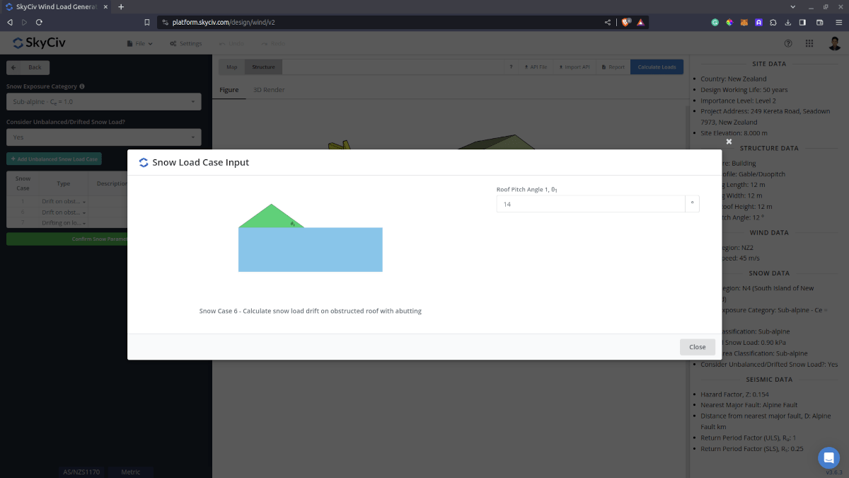Screen dimensions: 849x478
Task: Open the Intercom chat bubble
Action: point(828,457)
